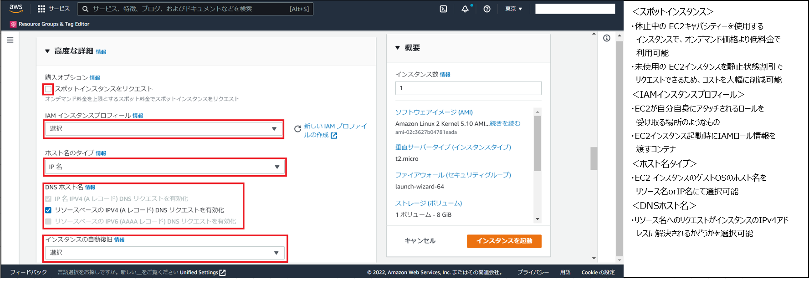809x295 pixels.
Task: Open the AWS console home logo
Action: click(16, 9)
